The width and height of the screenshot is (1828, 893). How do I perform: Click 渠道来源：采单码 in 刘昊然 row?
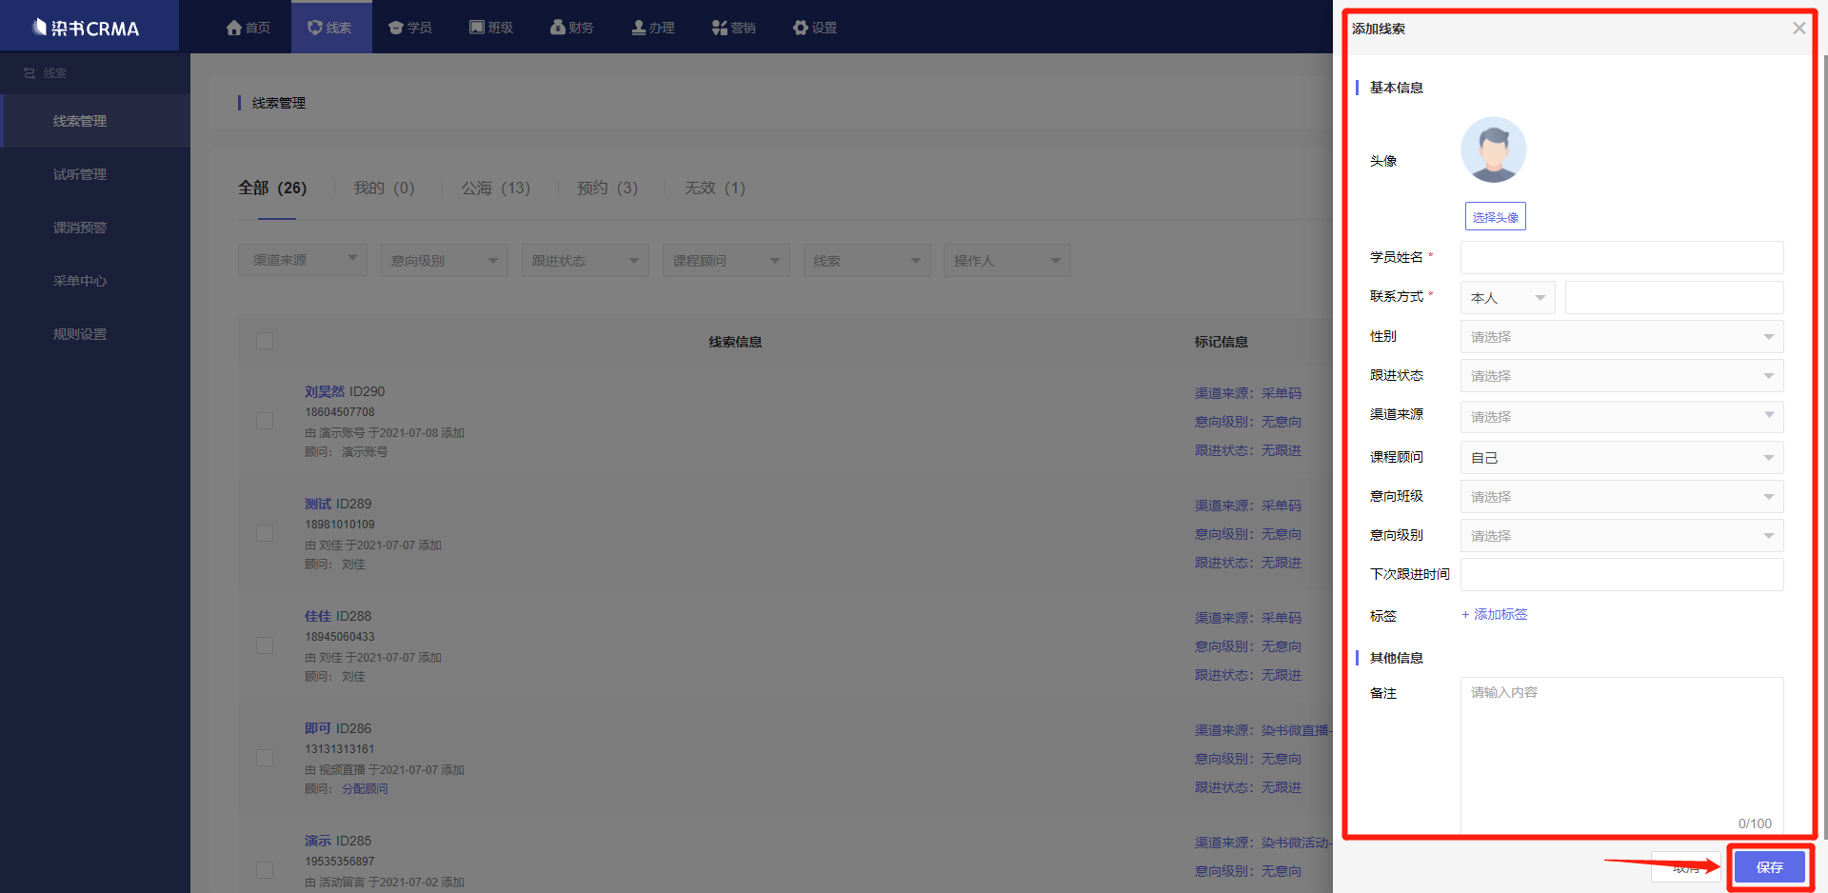(x=1248, y=393)
